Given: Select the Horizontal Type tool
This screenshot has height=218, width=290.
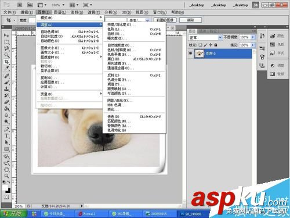Looking at the screenshot, I should coord(6,136).
